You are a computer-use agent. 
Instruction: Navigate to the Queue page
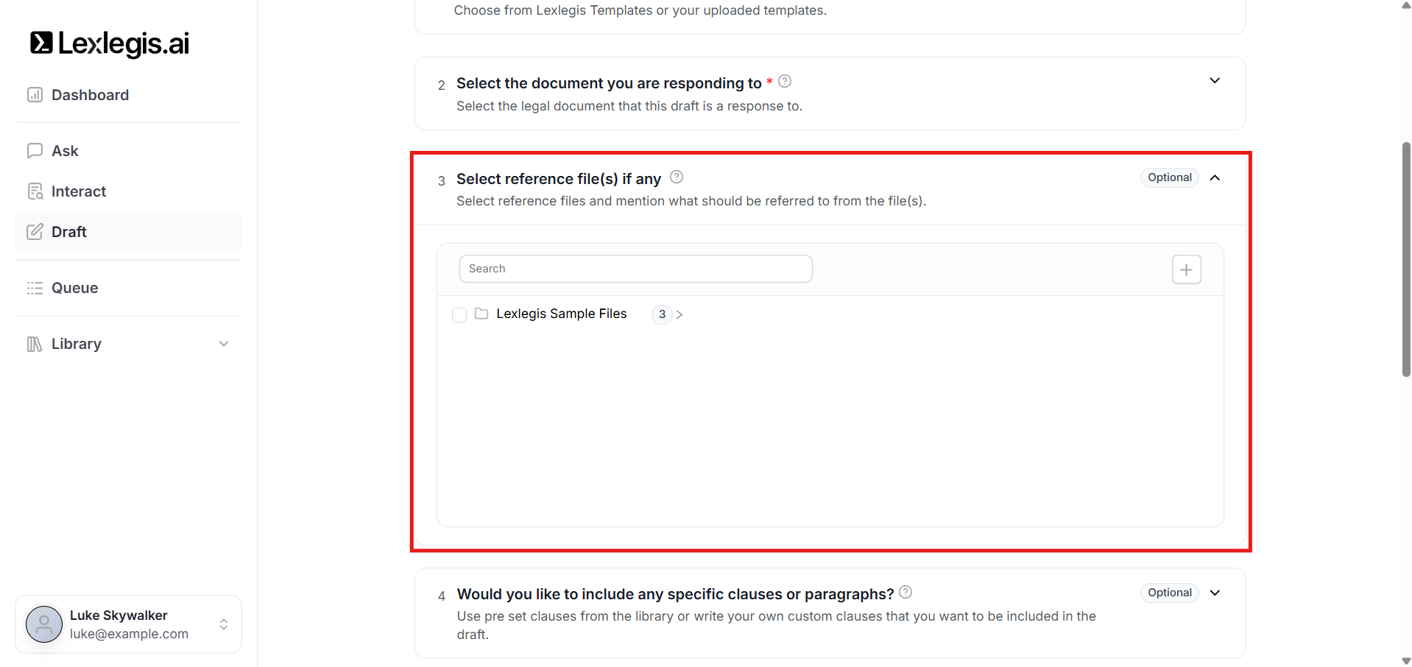tap(74, 288)
